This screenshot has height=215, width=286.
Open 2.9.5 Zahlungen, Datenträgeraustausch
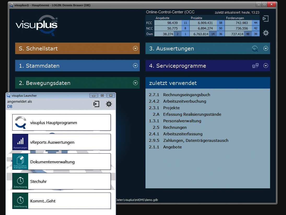point(189,140)
